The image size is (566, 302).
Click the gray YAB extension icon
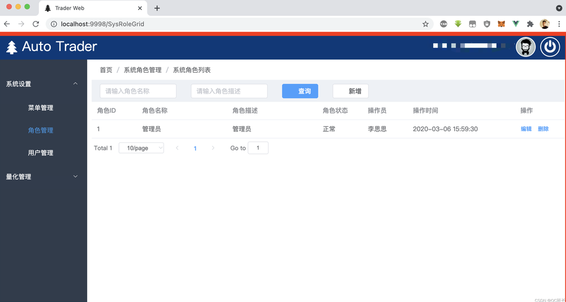[x=444, y=24]
